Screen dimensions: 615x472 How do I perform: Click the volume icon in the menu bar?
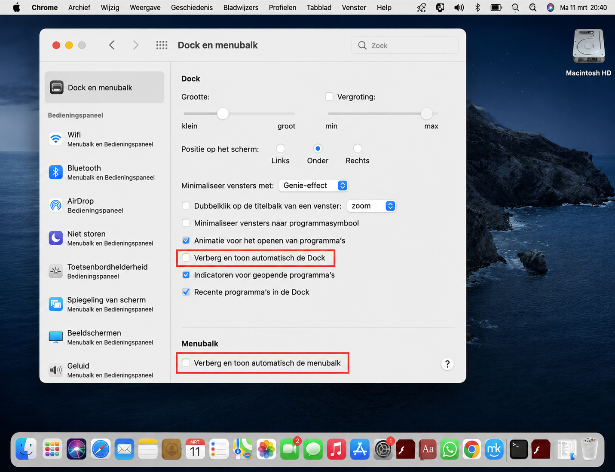click(459, 7)
